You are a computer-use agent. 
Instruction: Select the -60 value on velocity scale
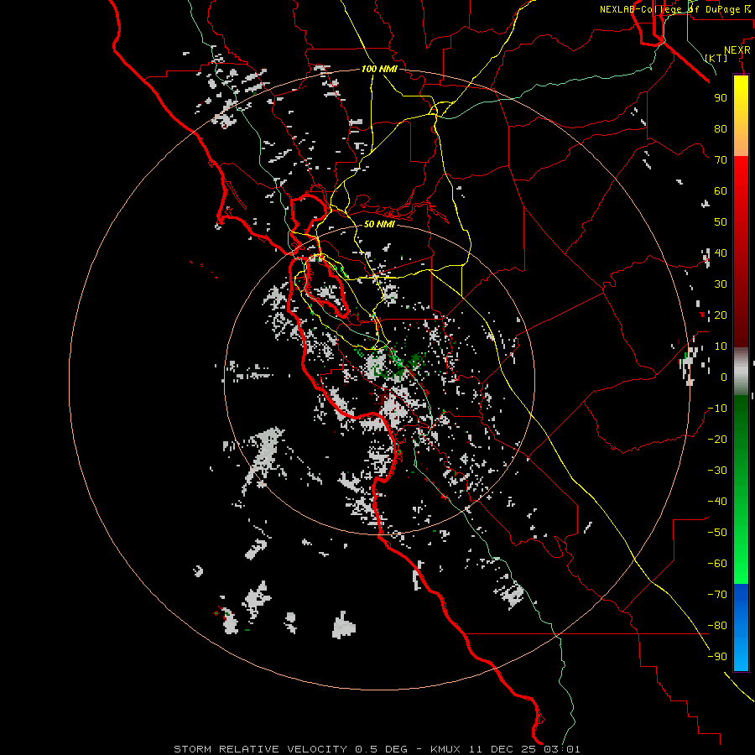[717, 564]
